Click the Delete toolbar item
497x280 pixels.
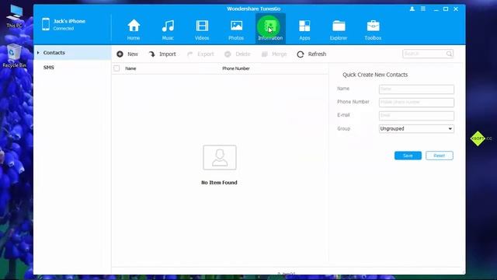click(238, 54)
